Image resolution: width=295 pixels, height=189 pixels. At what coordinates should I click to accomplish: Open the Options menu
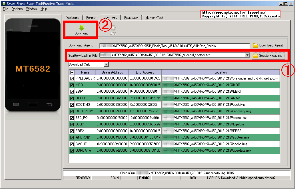(17, 9)
